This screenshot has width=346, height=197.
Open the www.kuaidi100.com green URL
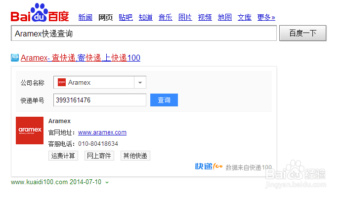pos(39,182)
